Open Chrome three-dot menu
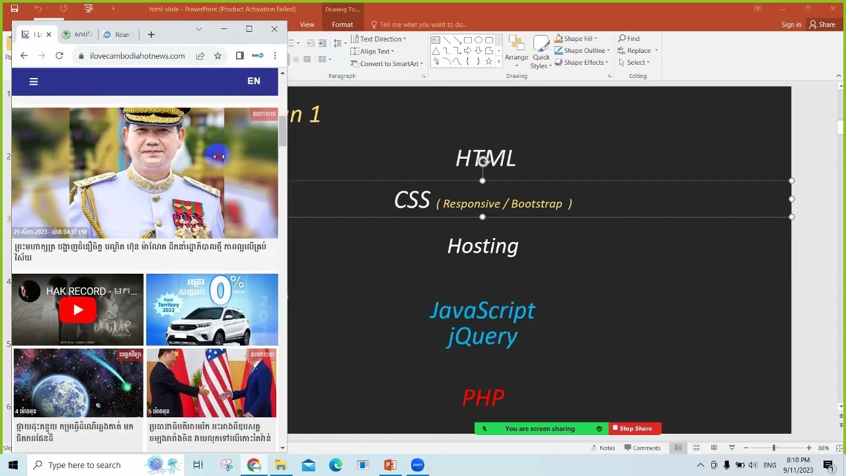The image size is (846, 476). pyautogui.click(x=275, y=56)
